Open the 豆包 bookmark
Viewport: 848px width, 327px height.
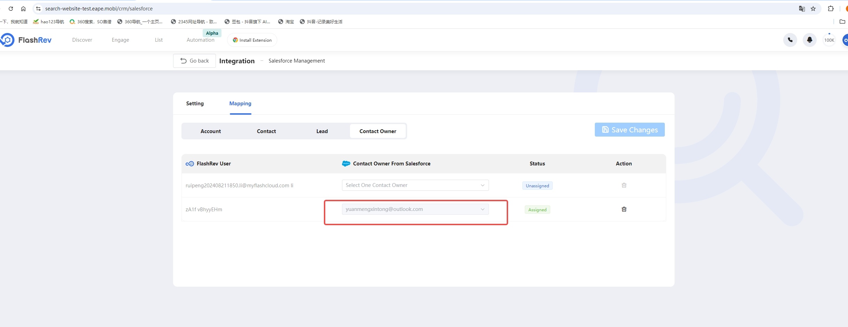point(247,22)
